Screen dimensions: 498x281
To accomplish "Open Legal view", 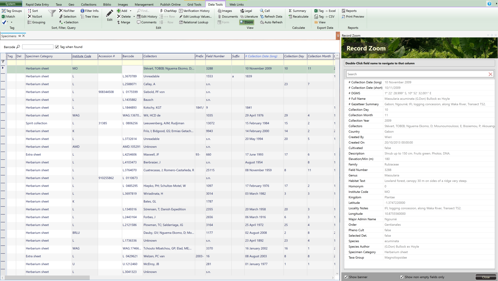I will [x=246, y=11].
